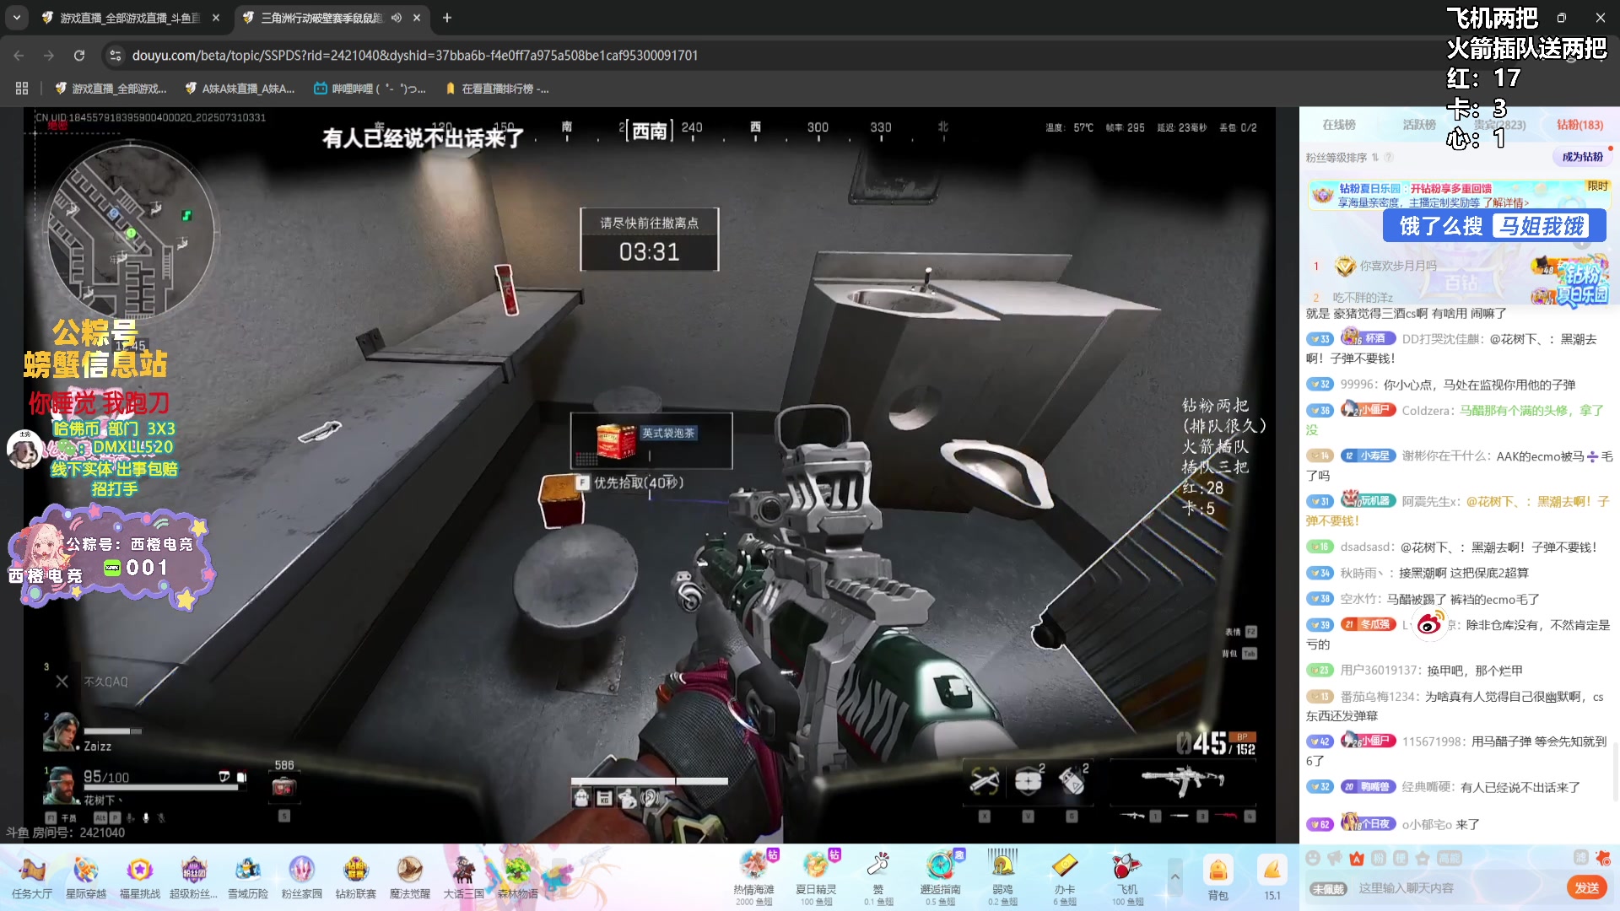Click username 阿震先生x in chat

[1430, 501]
